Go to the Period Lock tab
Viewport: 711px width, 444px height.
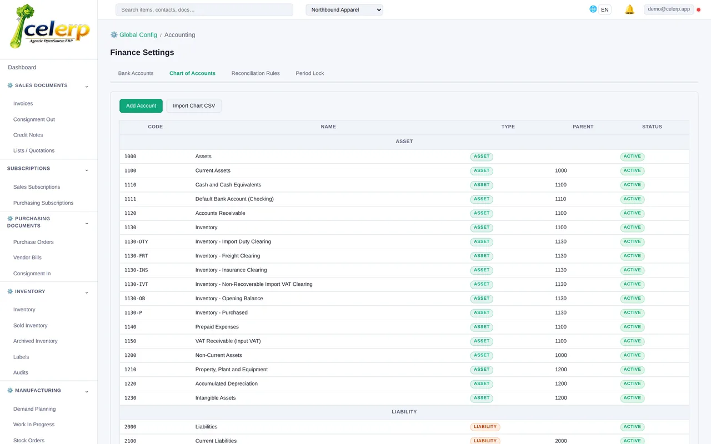coord(310,73)
